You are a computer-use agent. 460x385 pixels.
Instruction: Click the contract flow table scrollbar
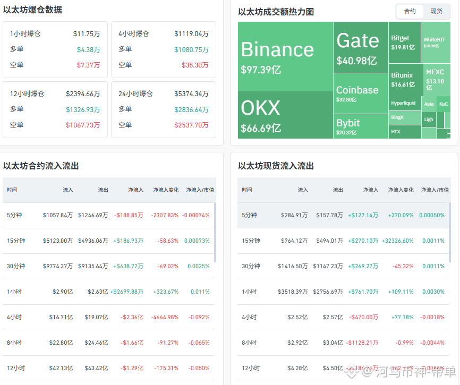pyautogui.click(x=215, y=232)
